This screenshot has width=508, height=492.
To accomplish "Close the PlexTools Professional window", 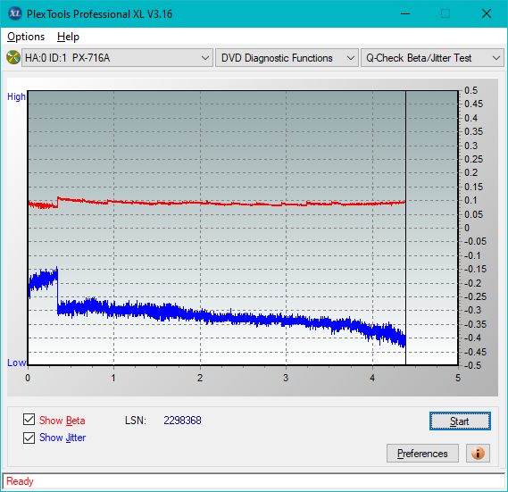I will pos(487,13).
